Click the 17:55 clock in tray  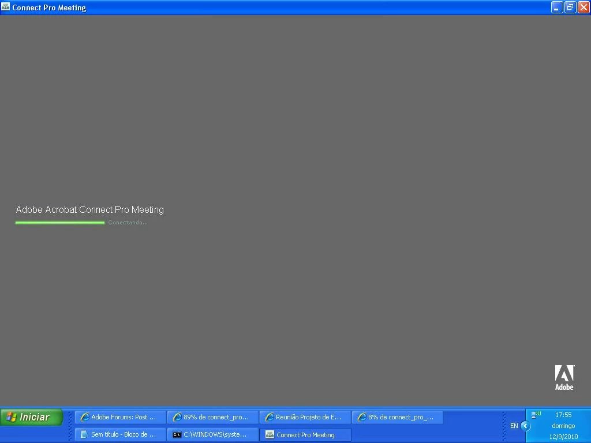(x=563, y=415)
